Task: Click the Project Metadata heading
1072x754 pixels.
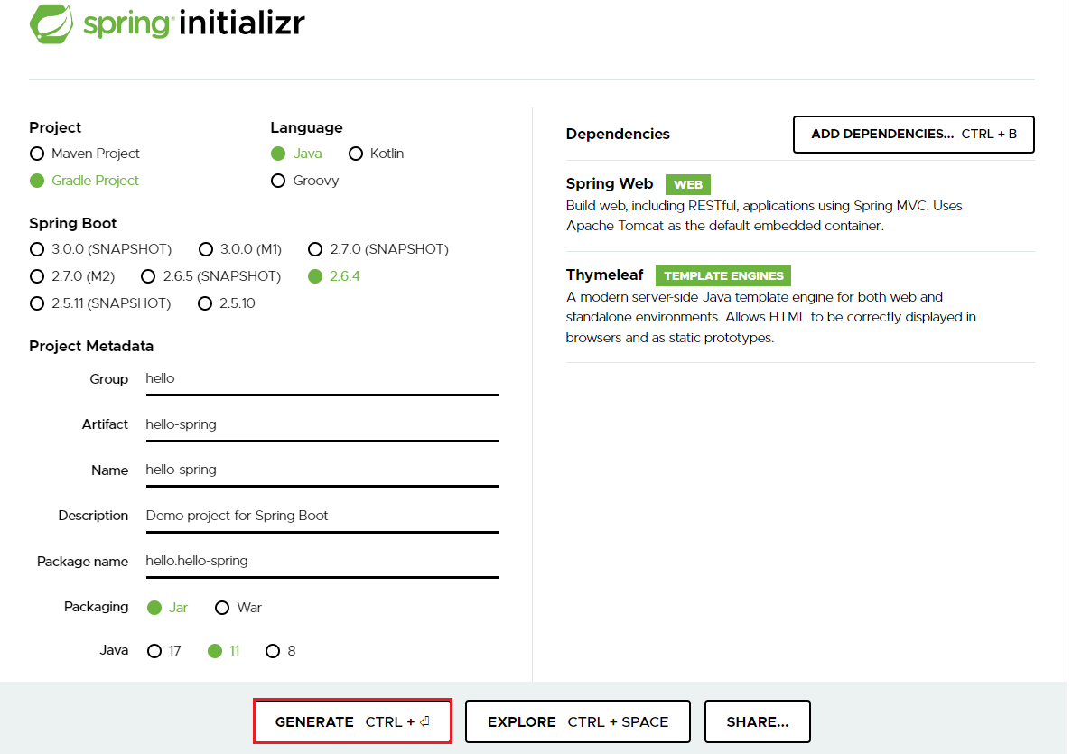Action: pyautogui.click(x=91, y=346)
